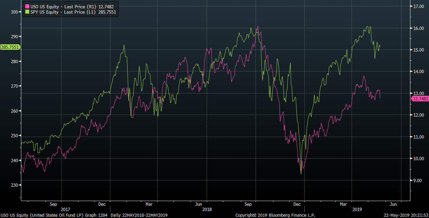
Task: Click the 10.00 right axis value
Action: 418,159
